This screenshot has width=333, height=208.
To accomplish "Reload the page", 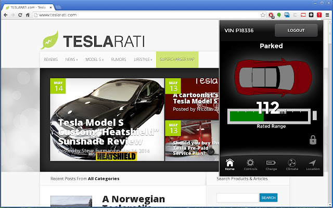I will click(20, 15).
